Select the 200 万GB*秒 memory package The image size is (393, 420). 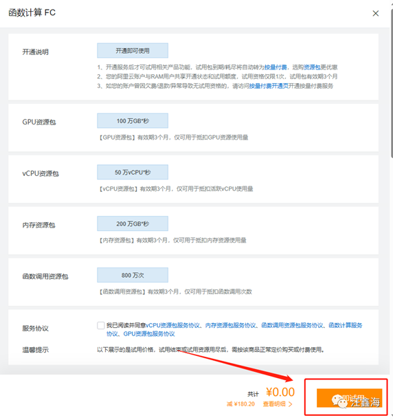[x=133, y=223]
